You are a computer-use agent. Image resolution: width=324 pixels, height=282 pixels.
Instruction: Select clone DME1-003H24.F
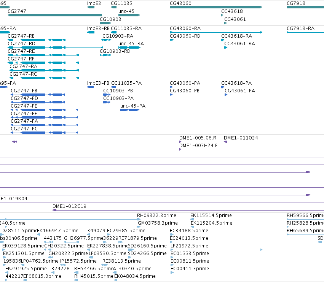click(x=180, y=149)
